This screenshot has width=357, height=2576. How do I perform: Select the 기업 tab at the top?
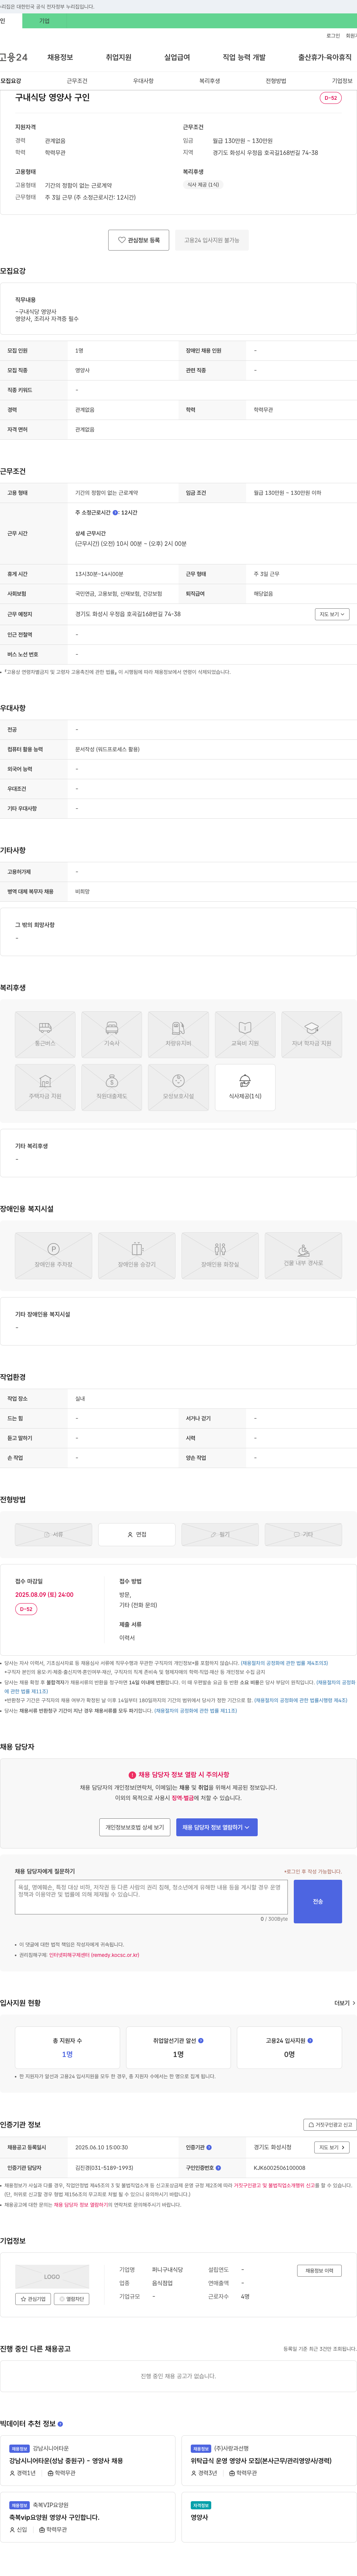point(44,21)
